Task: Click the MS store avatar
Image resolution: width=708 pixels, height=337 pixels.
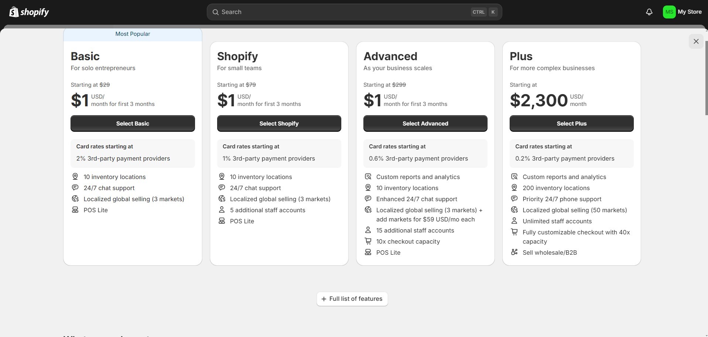Action: [669, 12]
